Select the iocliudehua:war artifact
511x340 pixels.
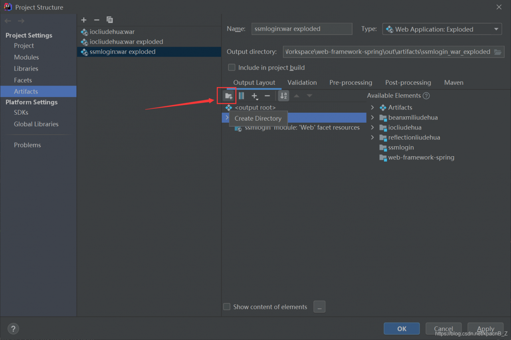pos(149,32)
